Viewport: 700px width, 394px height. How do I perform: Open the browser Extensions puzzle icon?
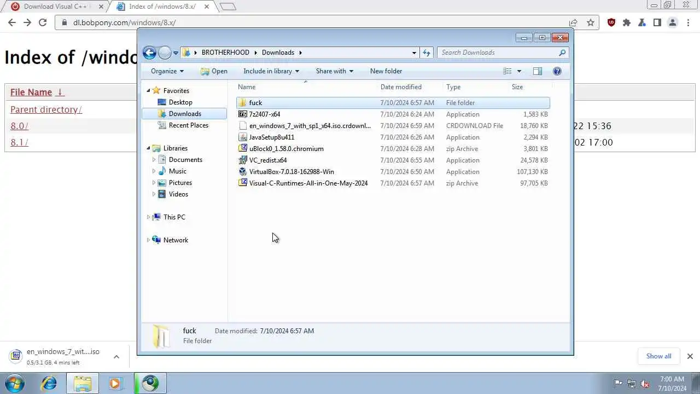pyautogui.click(x=627, y=22)
